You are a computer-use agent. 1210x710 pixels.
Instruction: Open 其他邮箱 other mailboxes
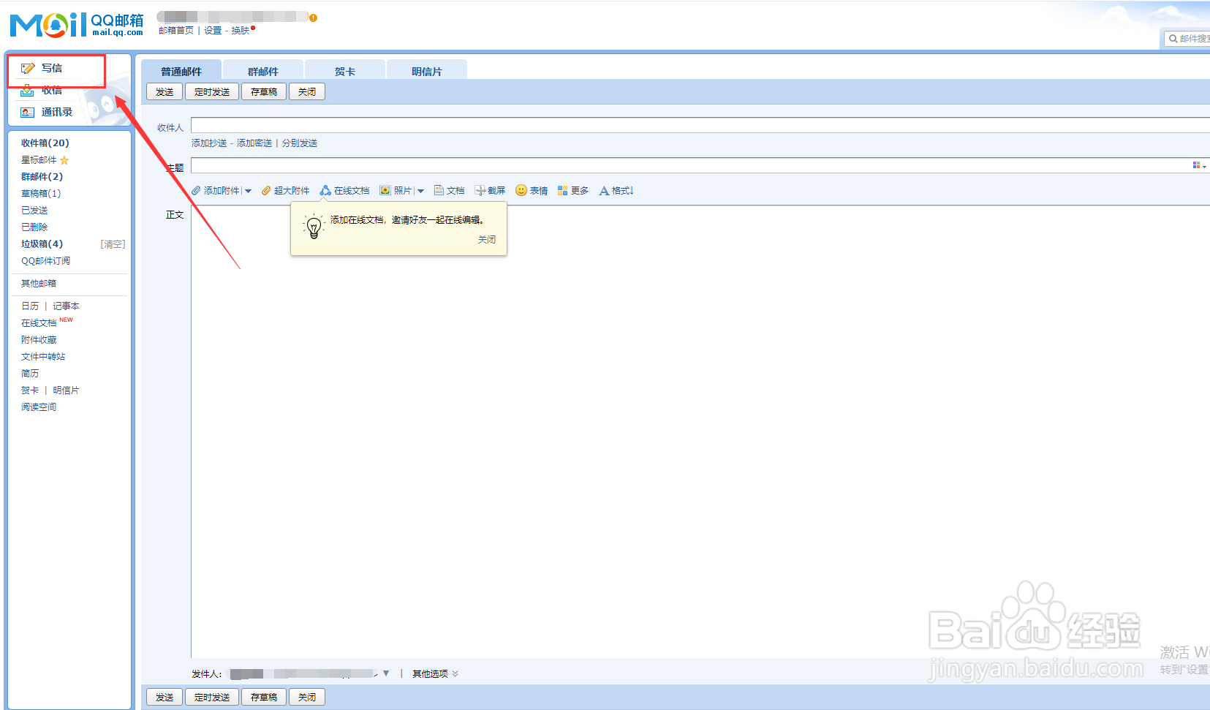pos(39,284)
